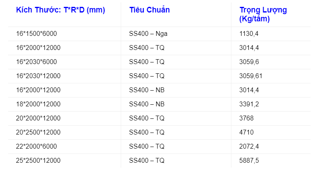The height and width of the screenshot is (172, 319).
Task: Click the 20*2000*12000 size cell
Action: pyautogui.click(x=38, y=118)
